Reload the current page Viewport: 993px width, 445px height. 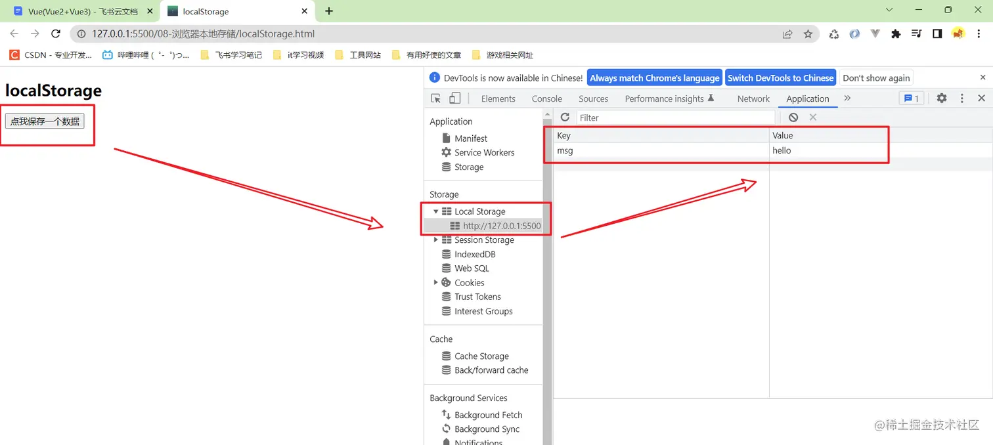tap(56, 34)
